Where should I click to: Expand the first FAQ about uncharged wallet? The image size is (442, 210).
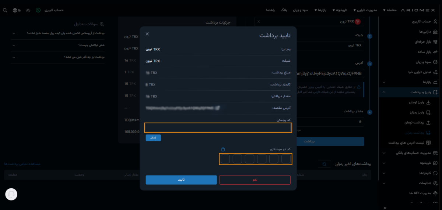coord(14,33)
